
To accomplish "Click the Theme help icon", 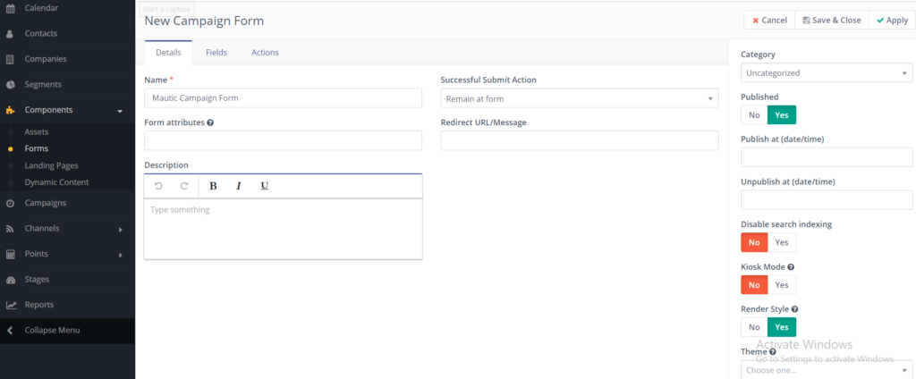I will tap(772, 352).
